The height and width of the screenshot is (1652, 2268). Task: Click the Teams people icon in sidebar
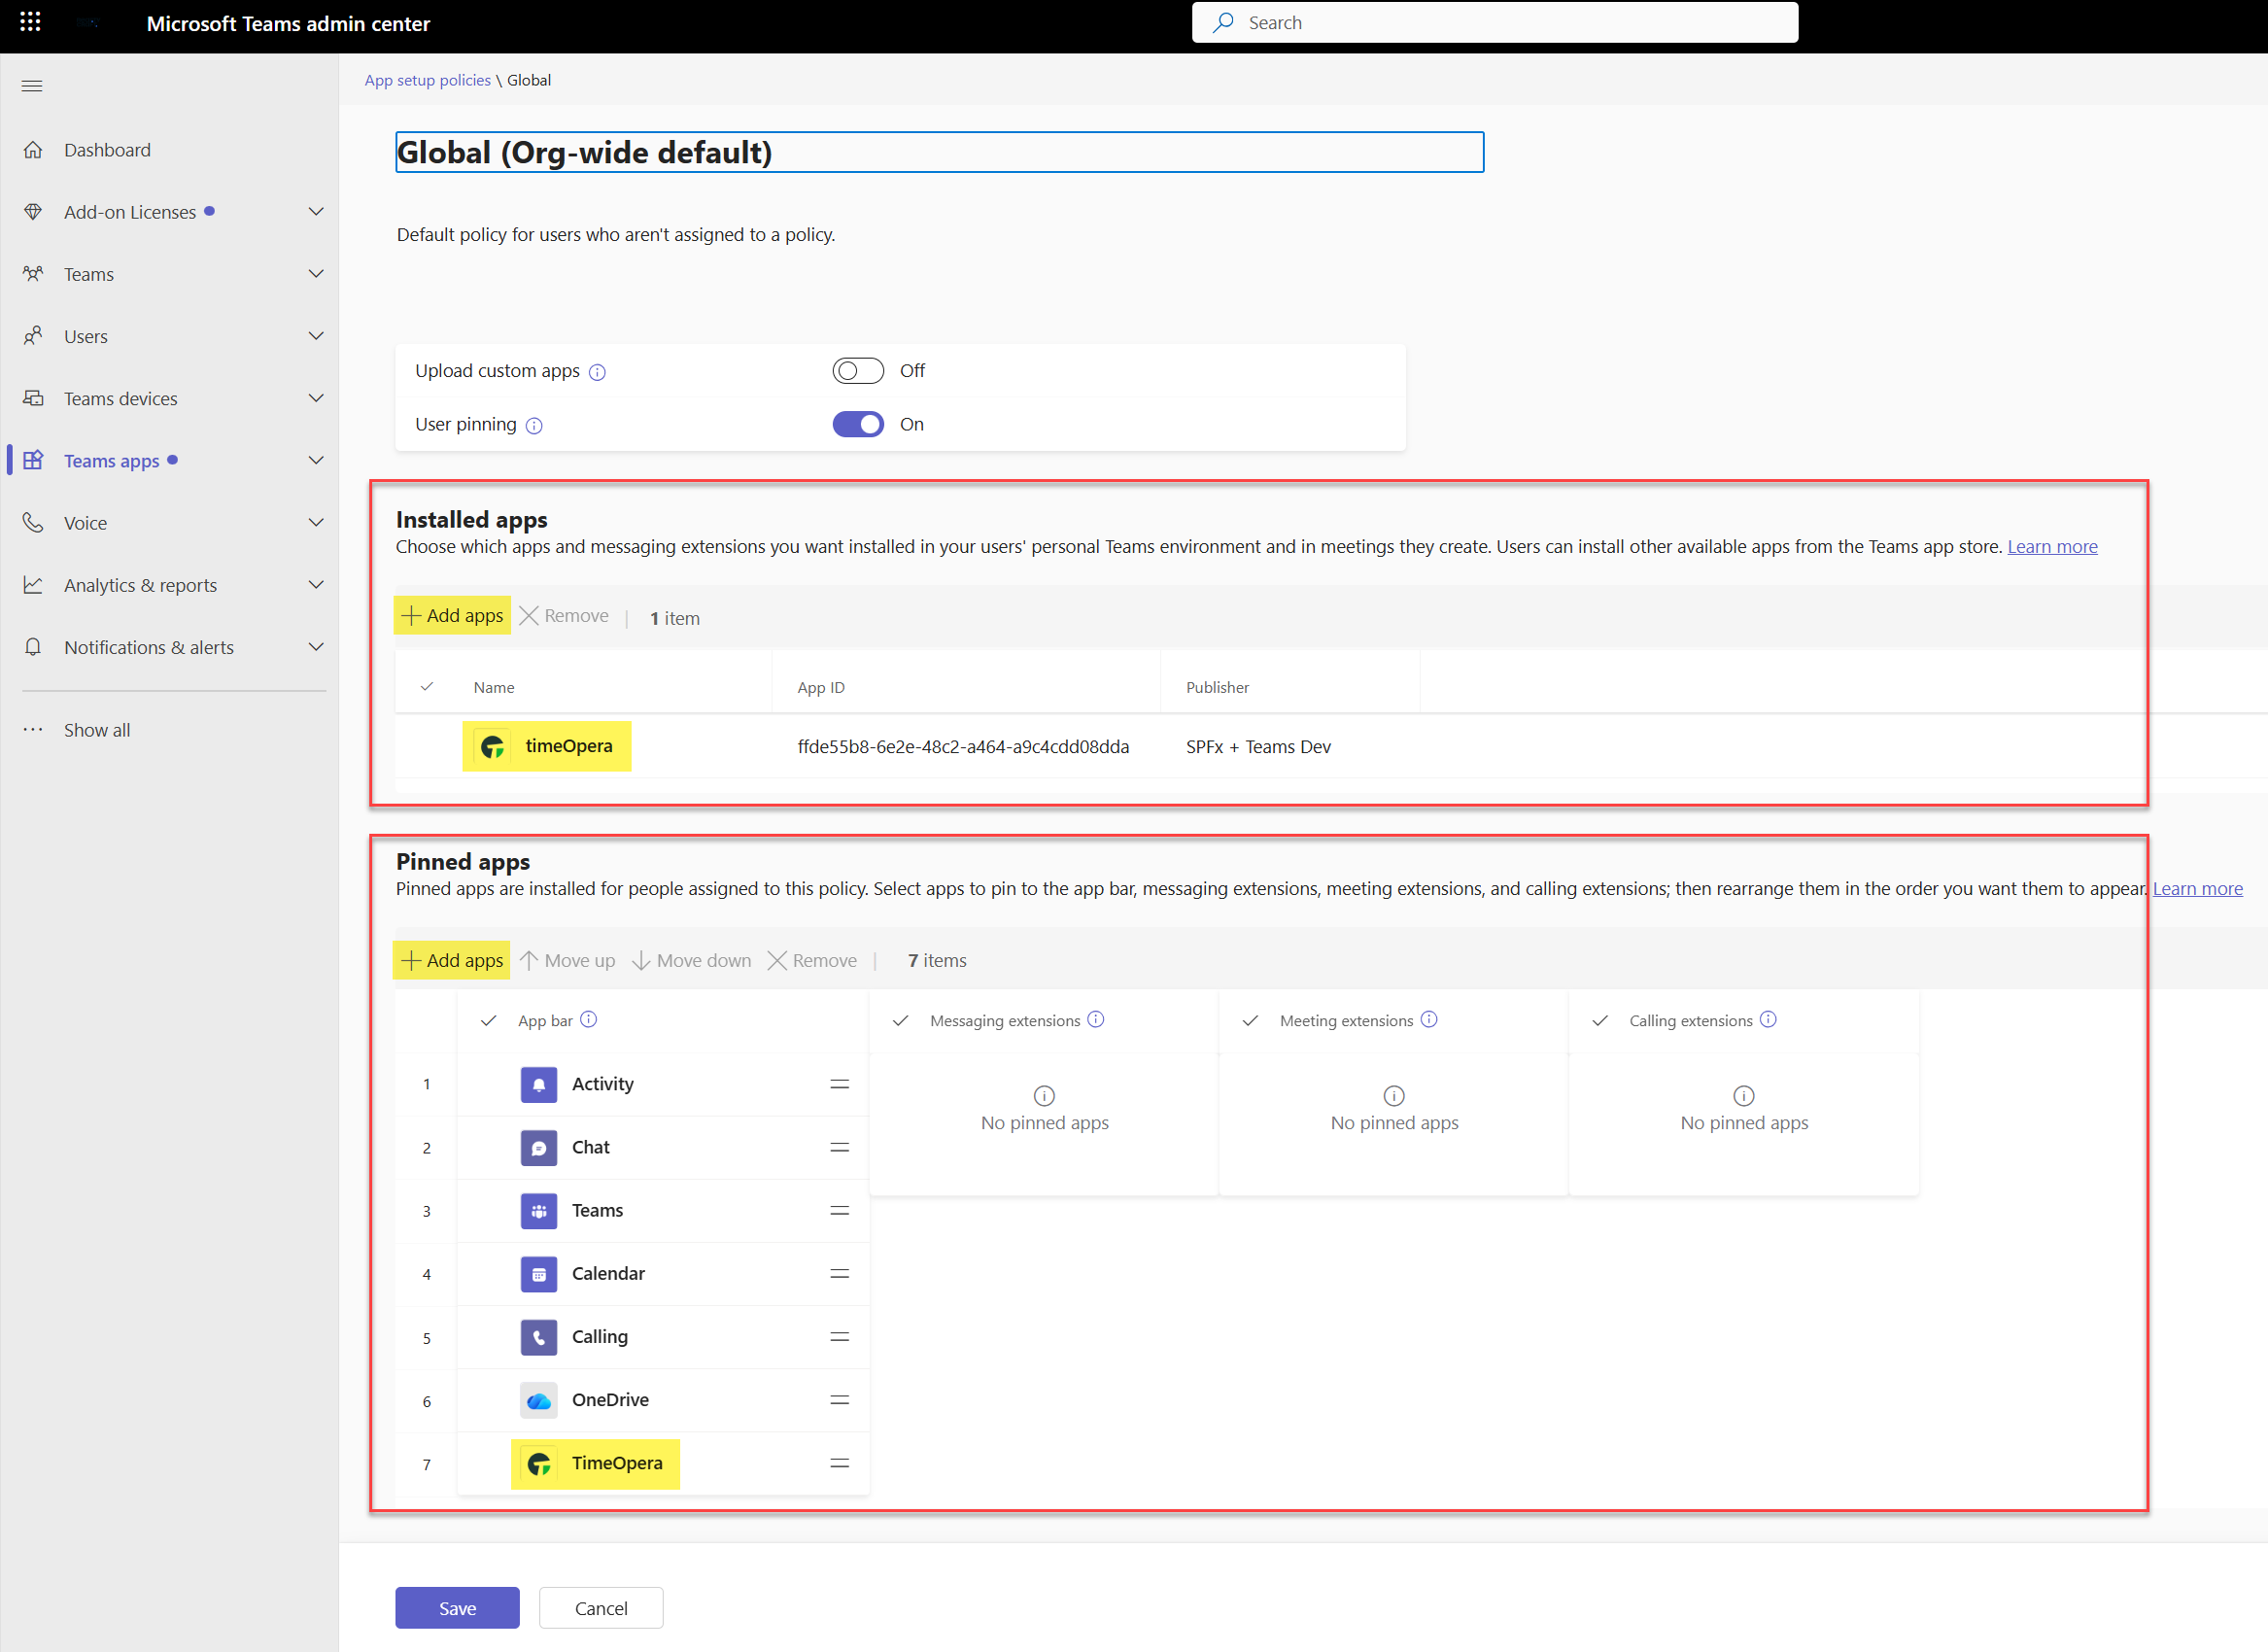pyautogui.click(x=33, y=274)
